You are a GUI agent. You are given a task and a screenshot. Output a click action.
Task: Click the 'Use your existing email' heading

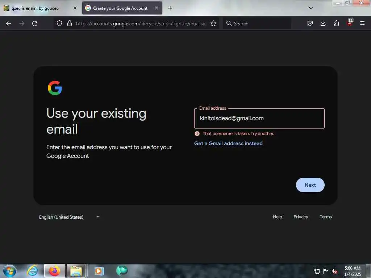(x=96, y=121)
